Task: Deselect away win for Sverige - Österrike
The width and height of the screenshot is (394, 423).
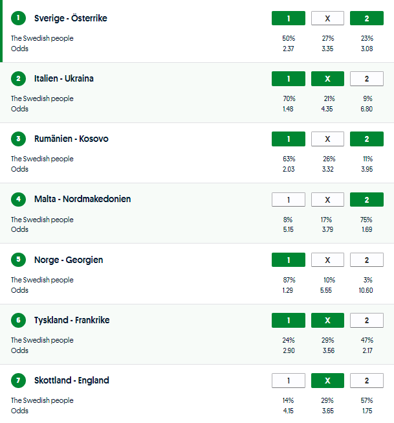Action: coord(366,18)
